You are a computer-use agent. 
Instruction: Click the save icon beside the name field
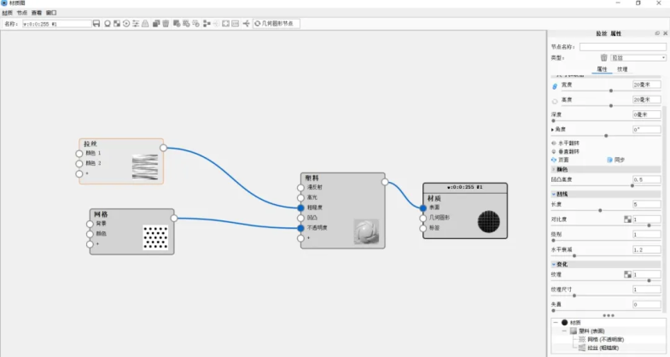[96, 23]
